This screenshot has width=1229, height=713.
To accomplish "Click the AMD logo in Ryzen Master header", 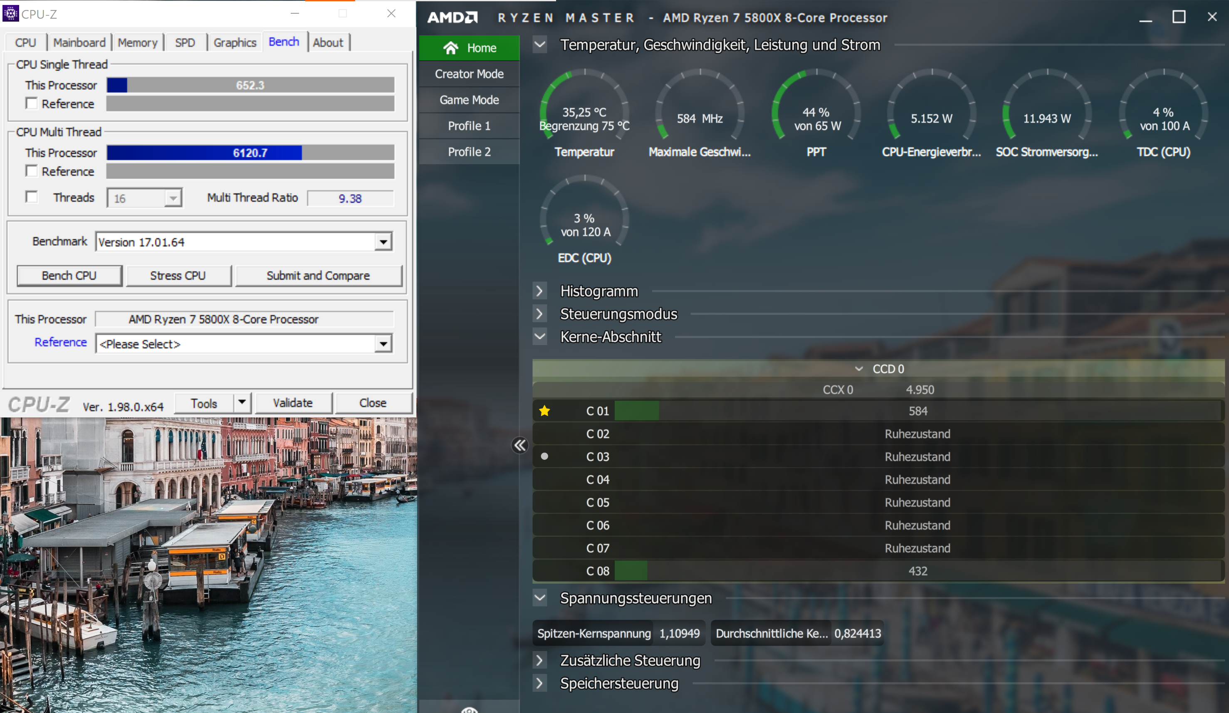I will point(452,18).
